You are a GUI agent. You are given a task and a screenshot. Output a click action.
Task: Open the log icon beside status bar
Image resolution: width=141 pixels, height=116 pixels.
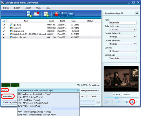pyautogui.click(x=98, y=102)
